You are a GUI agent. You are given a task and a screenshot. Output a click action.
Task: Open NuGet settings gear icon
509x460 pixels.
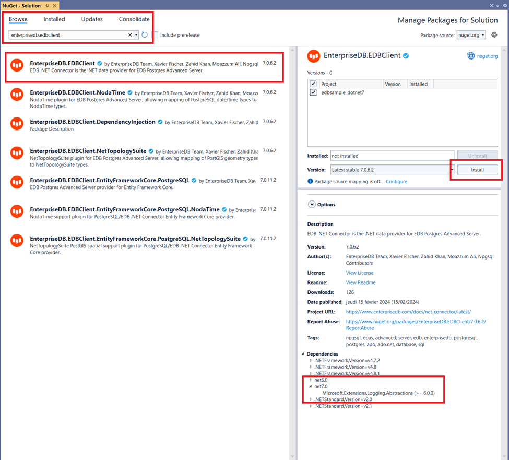[x=494, y=35]
